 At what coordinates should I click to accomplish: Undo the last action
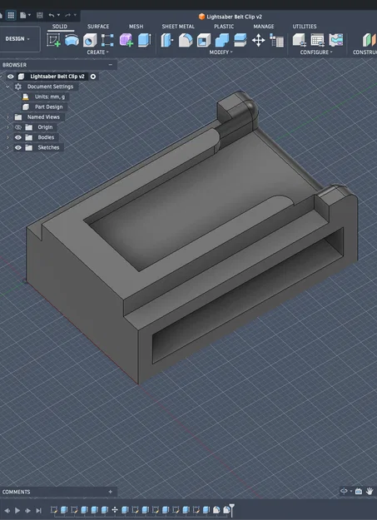click(x=52, y=15)
